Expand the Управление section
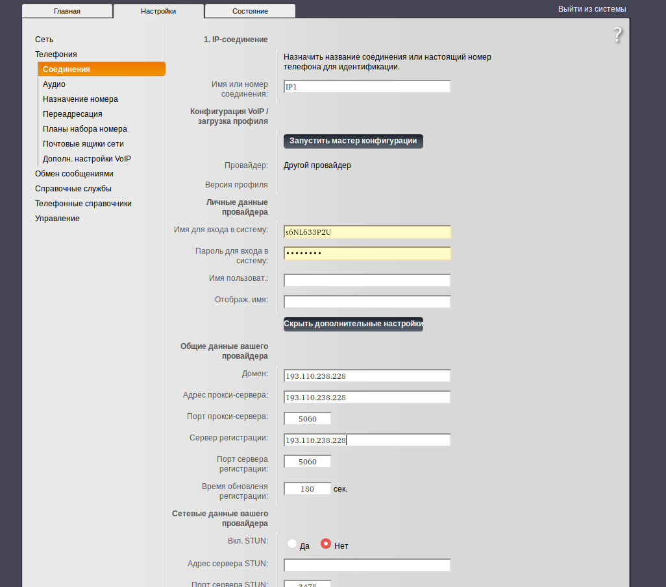This screenshot has width=666, height=587. click(57, 219)
